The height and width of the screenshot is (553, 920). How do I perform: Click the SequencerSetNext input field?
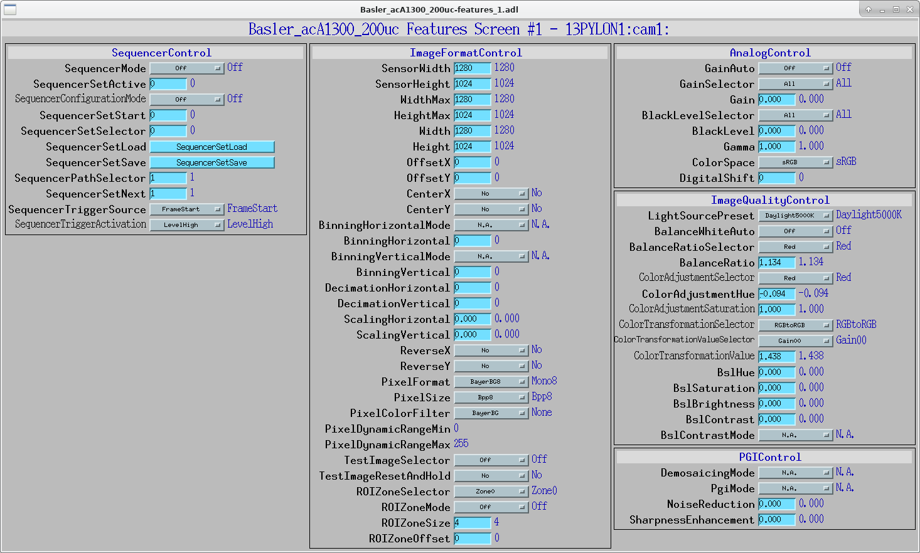coord(168,193)
